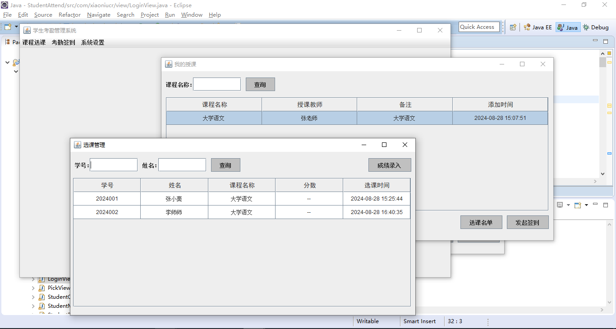Screen dimensions: 616x329
Task: Click the LoginView java file icon
Action: (41, 279)
